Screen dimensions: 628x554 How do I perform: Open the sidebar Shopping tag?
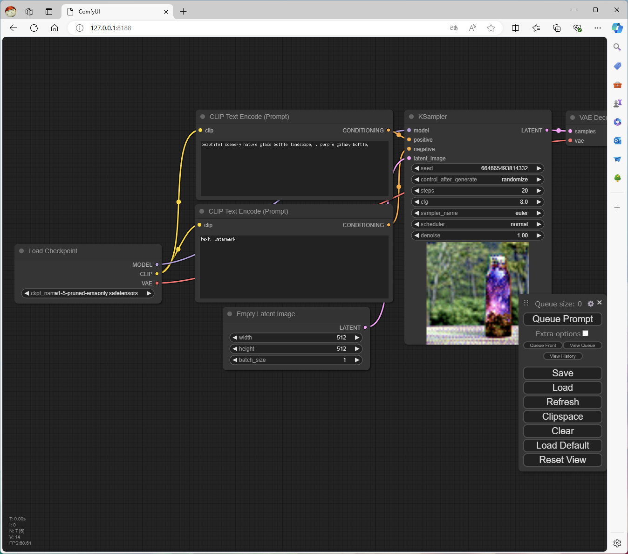[x=617, y=66]
